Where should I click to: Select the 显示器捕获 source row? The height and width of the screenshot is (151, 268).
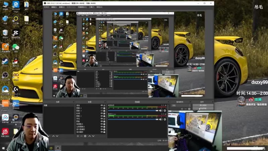91,129
